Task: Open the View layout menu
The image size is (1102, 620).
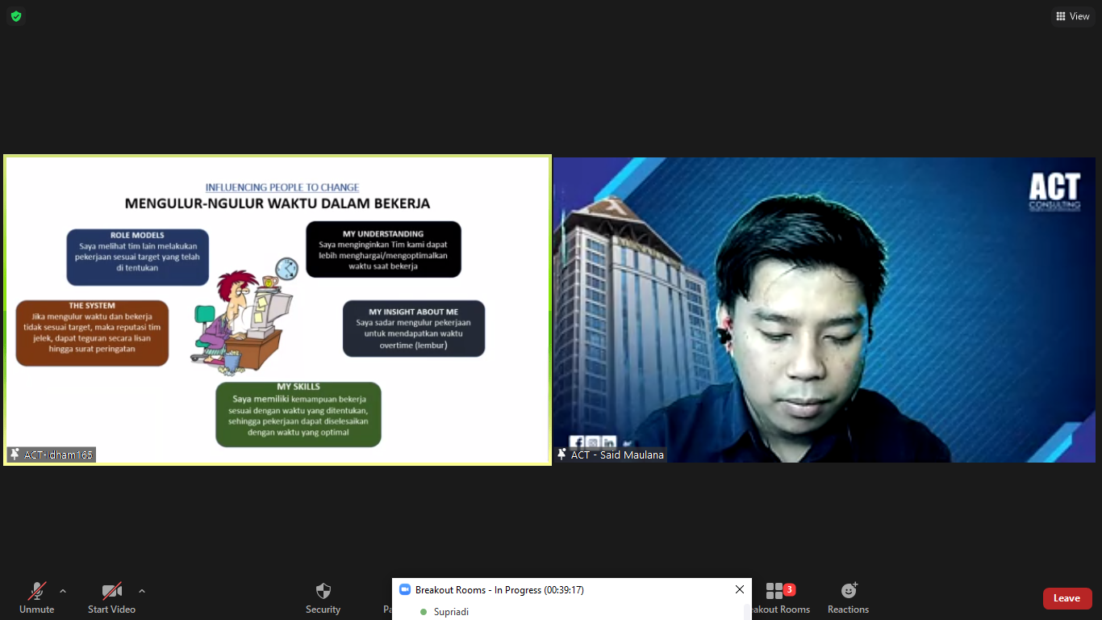Action: click(1072, 16)
